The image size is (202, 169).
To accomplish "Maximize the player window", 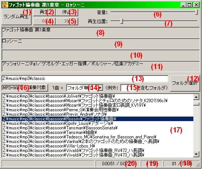I will click(x=189, y=5).
